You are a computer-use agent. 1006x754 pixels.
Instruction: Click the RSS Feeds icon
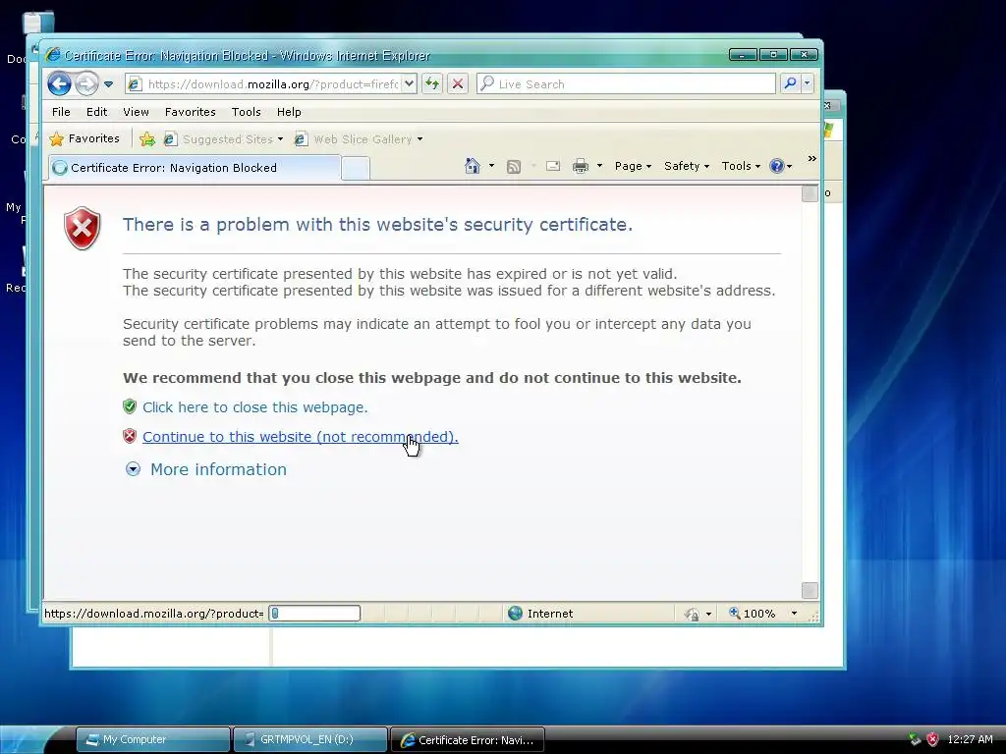(x=513, y=167)
